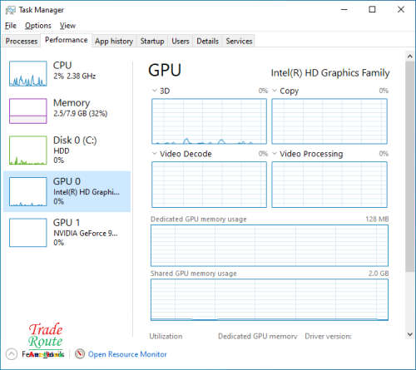416x370 pixels.
Task: Select the GPU 0 Intel HD Graphics thumbnail
Action: point(28,192)
